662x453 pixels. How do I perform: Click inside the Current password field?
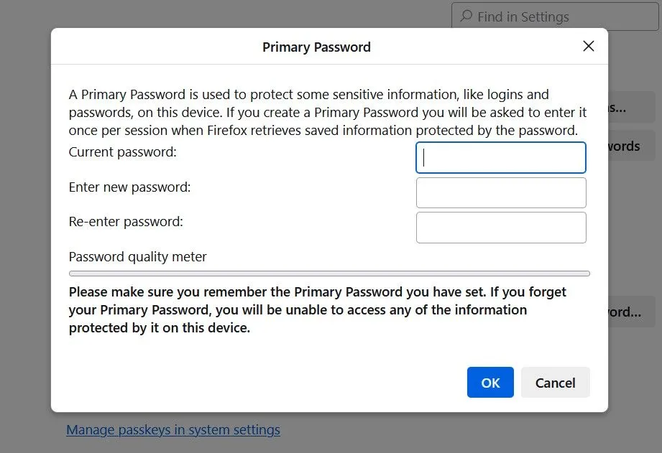click(x=500, y=157)
